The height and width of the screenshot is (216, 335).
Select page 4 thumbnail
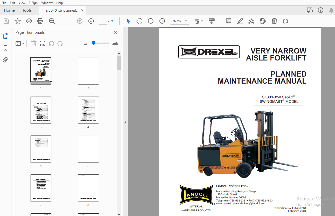[88, 110]
